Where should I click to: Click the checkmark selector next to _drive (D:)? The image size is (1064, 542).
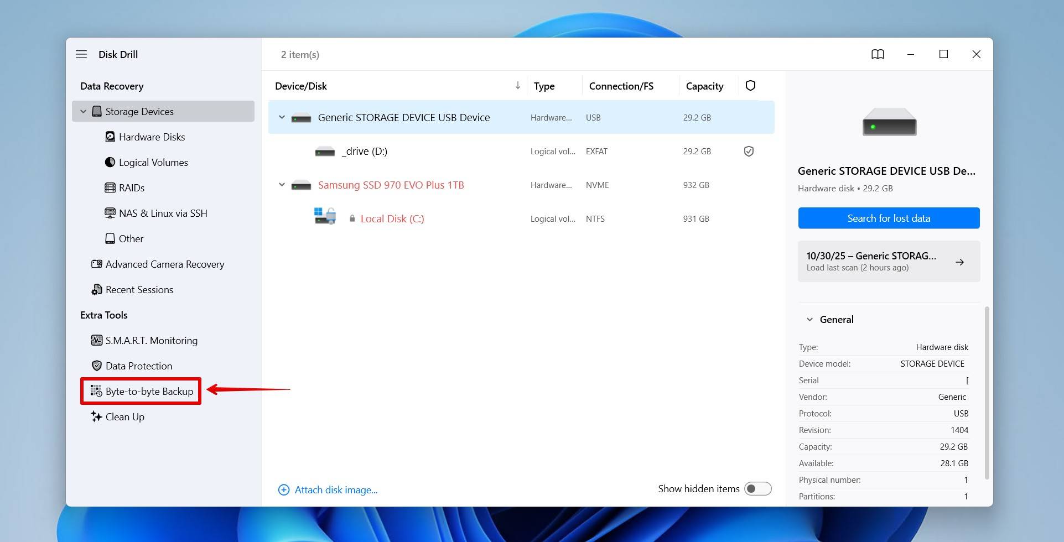(x=749, y=151)
